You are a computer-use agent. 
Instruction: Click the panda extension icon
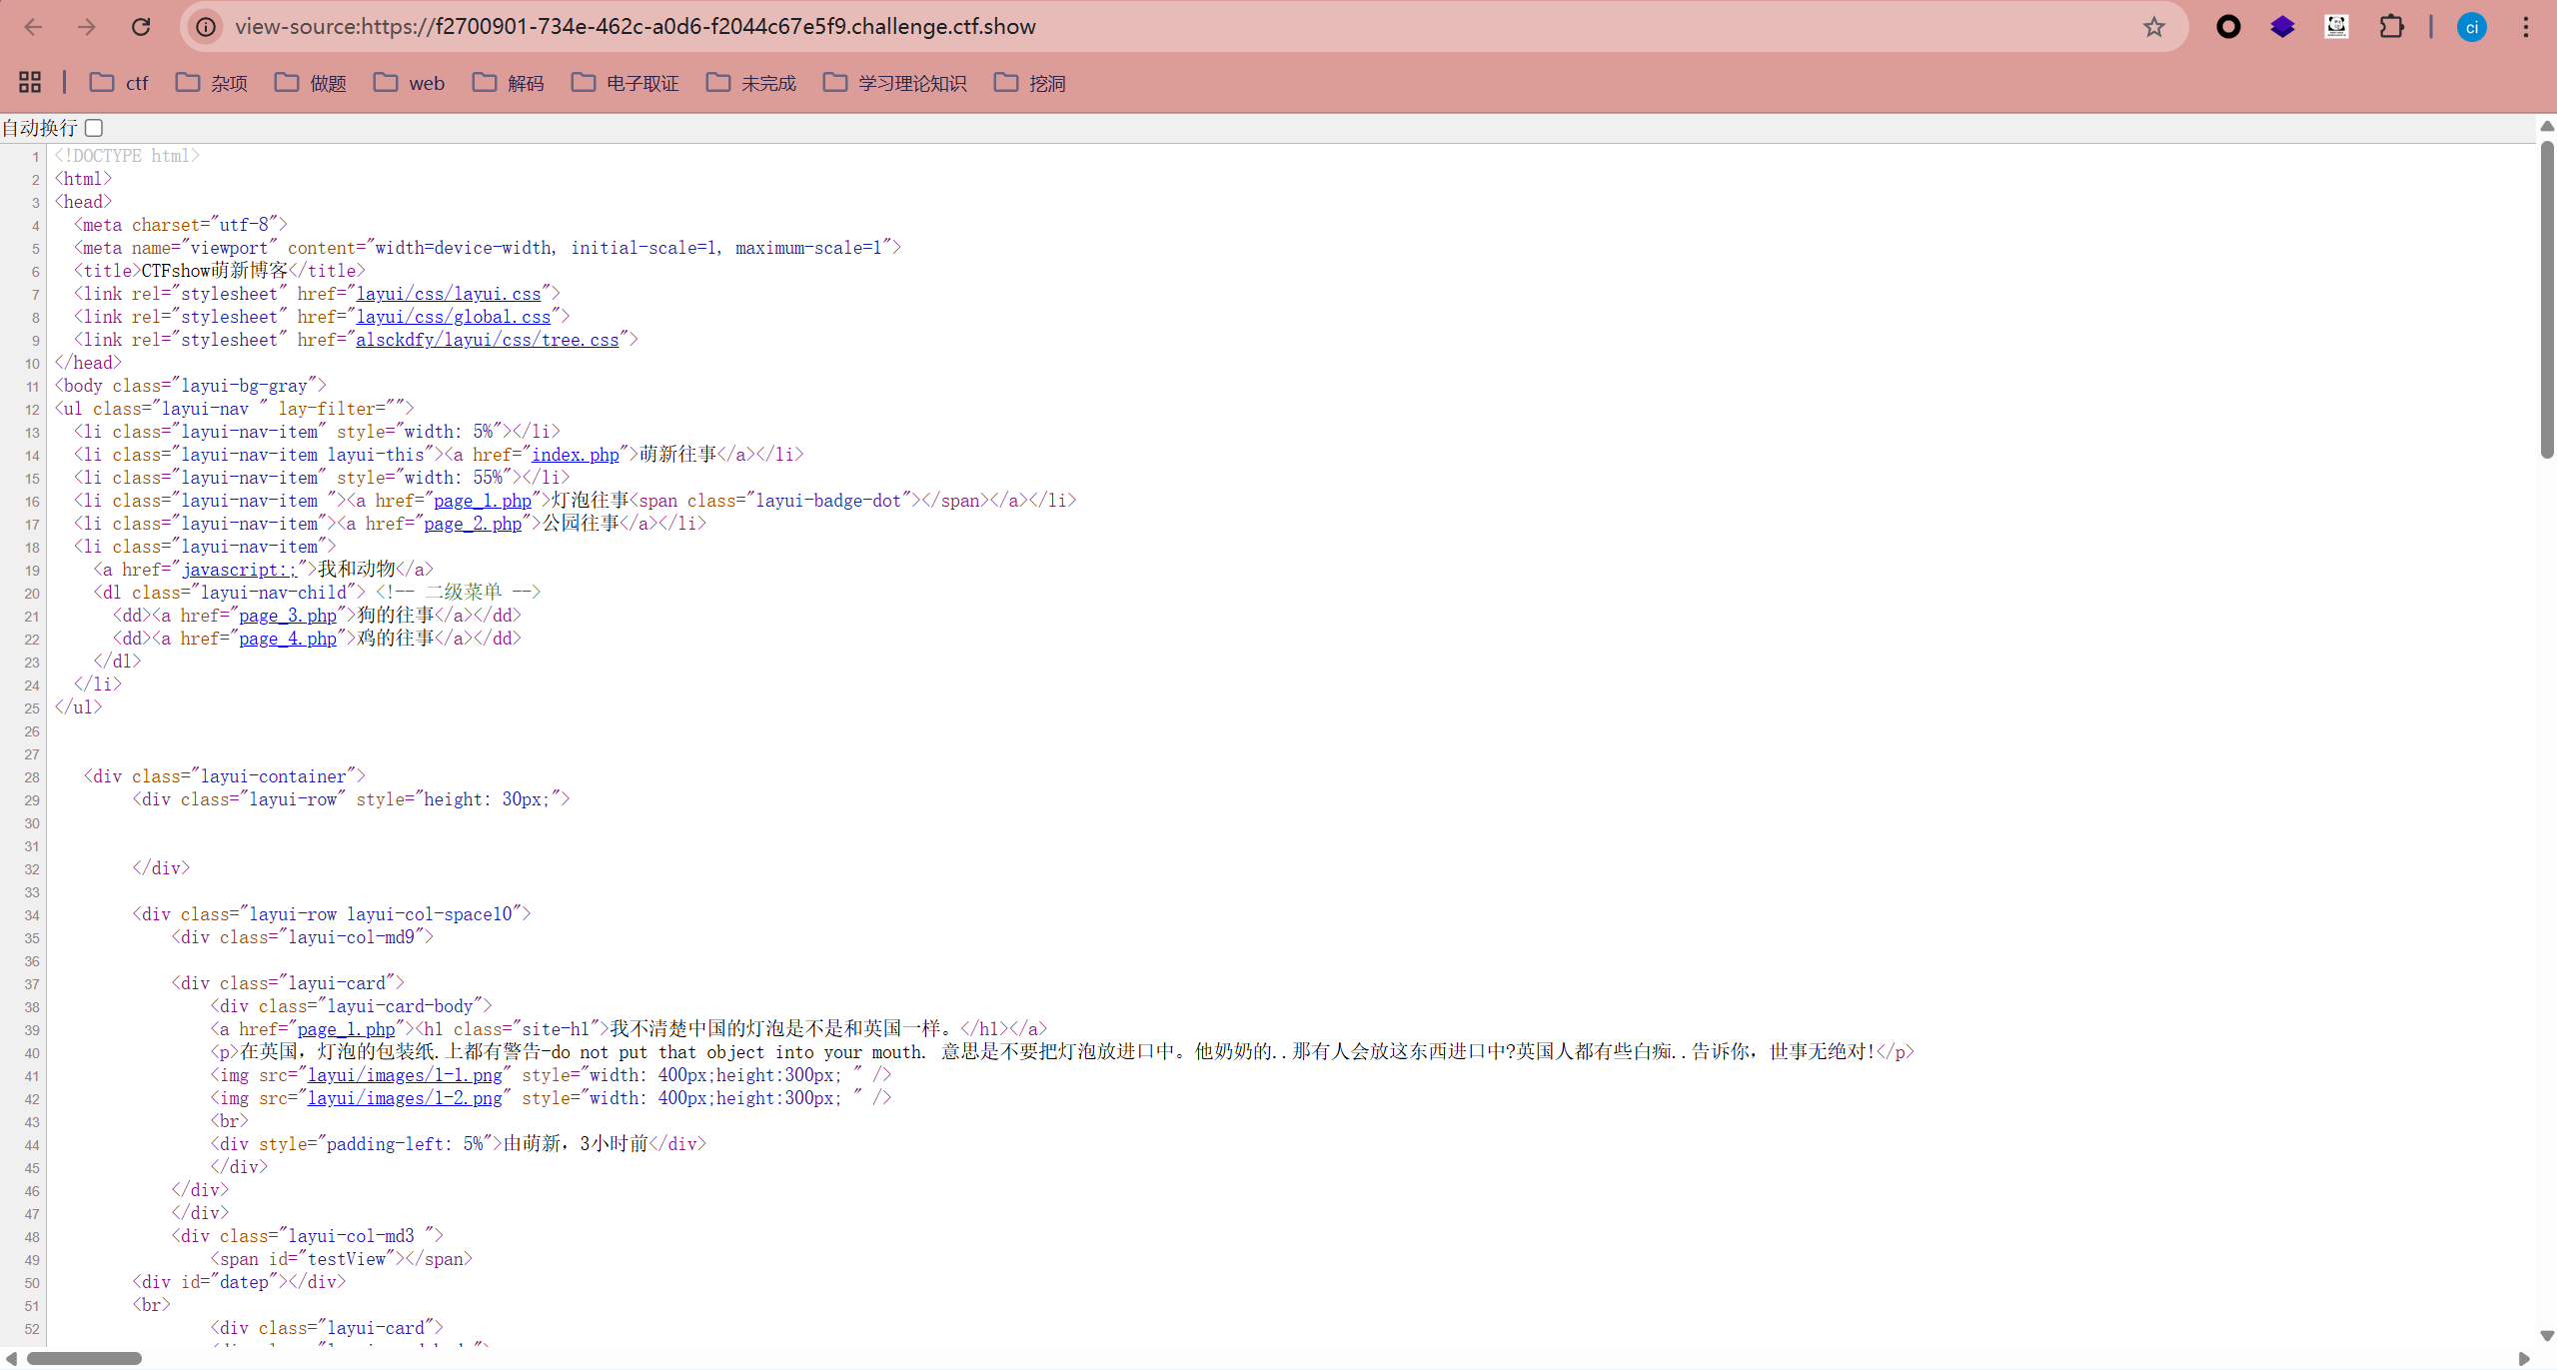[2336, 27]
